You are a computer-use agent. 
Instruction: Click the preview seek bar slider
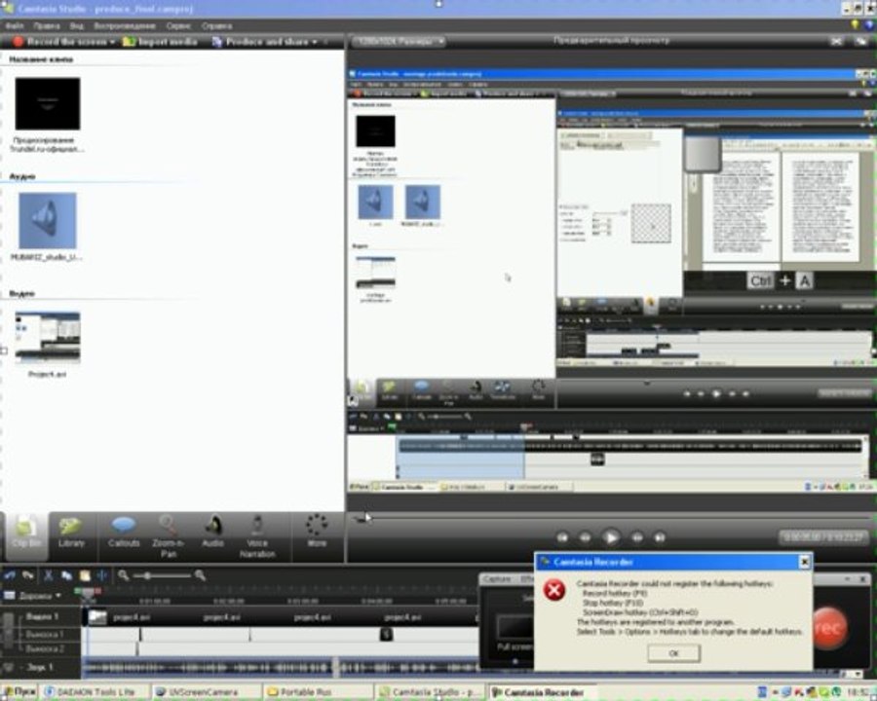[362, 518]
